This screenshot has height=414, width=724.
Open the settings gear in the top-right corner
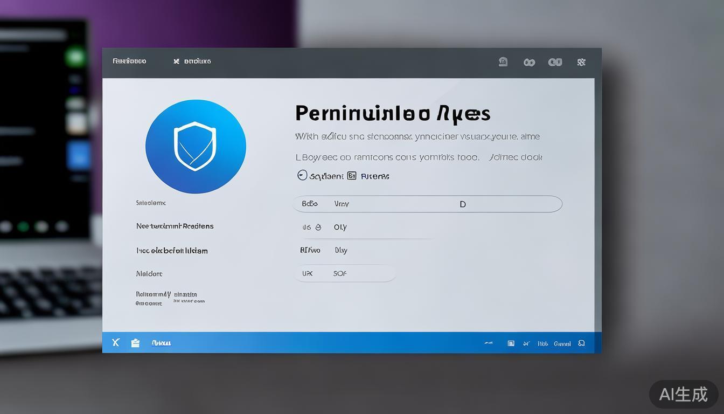[x=581, y=62]
